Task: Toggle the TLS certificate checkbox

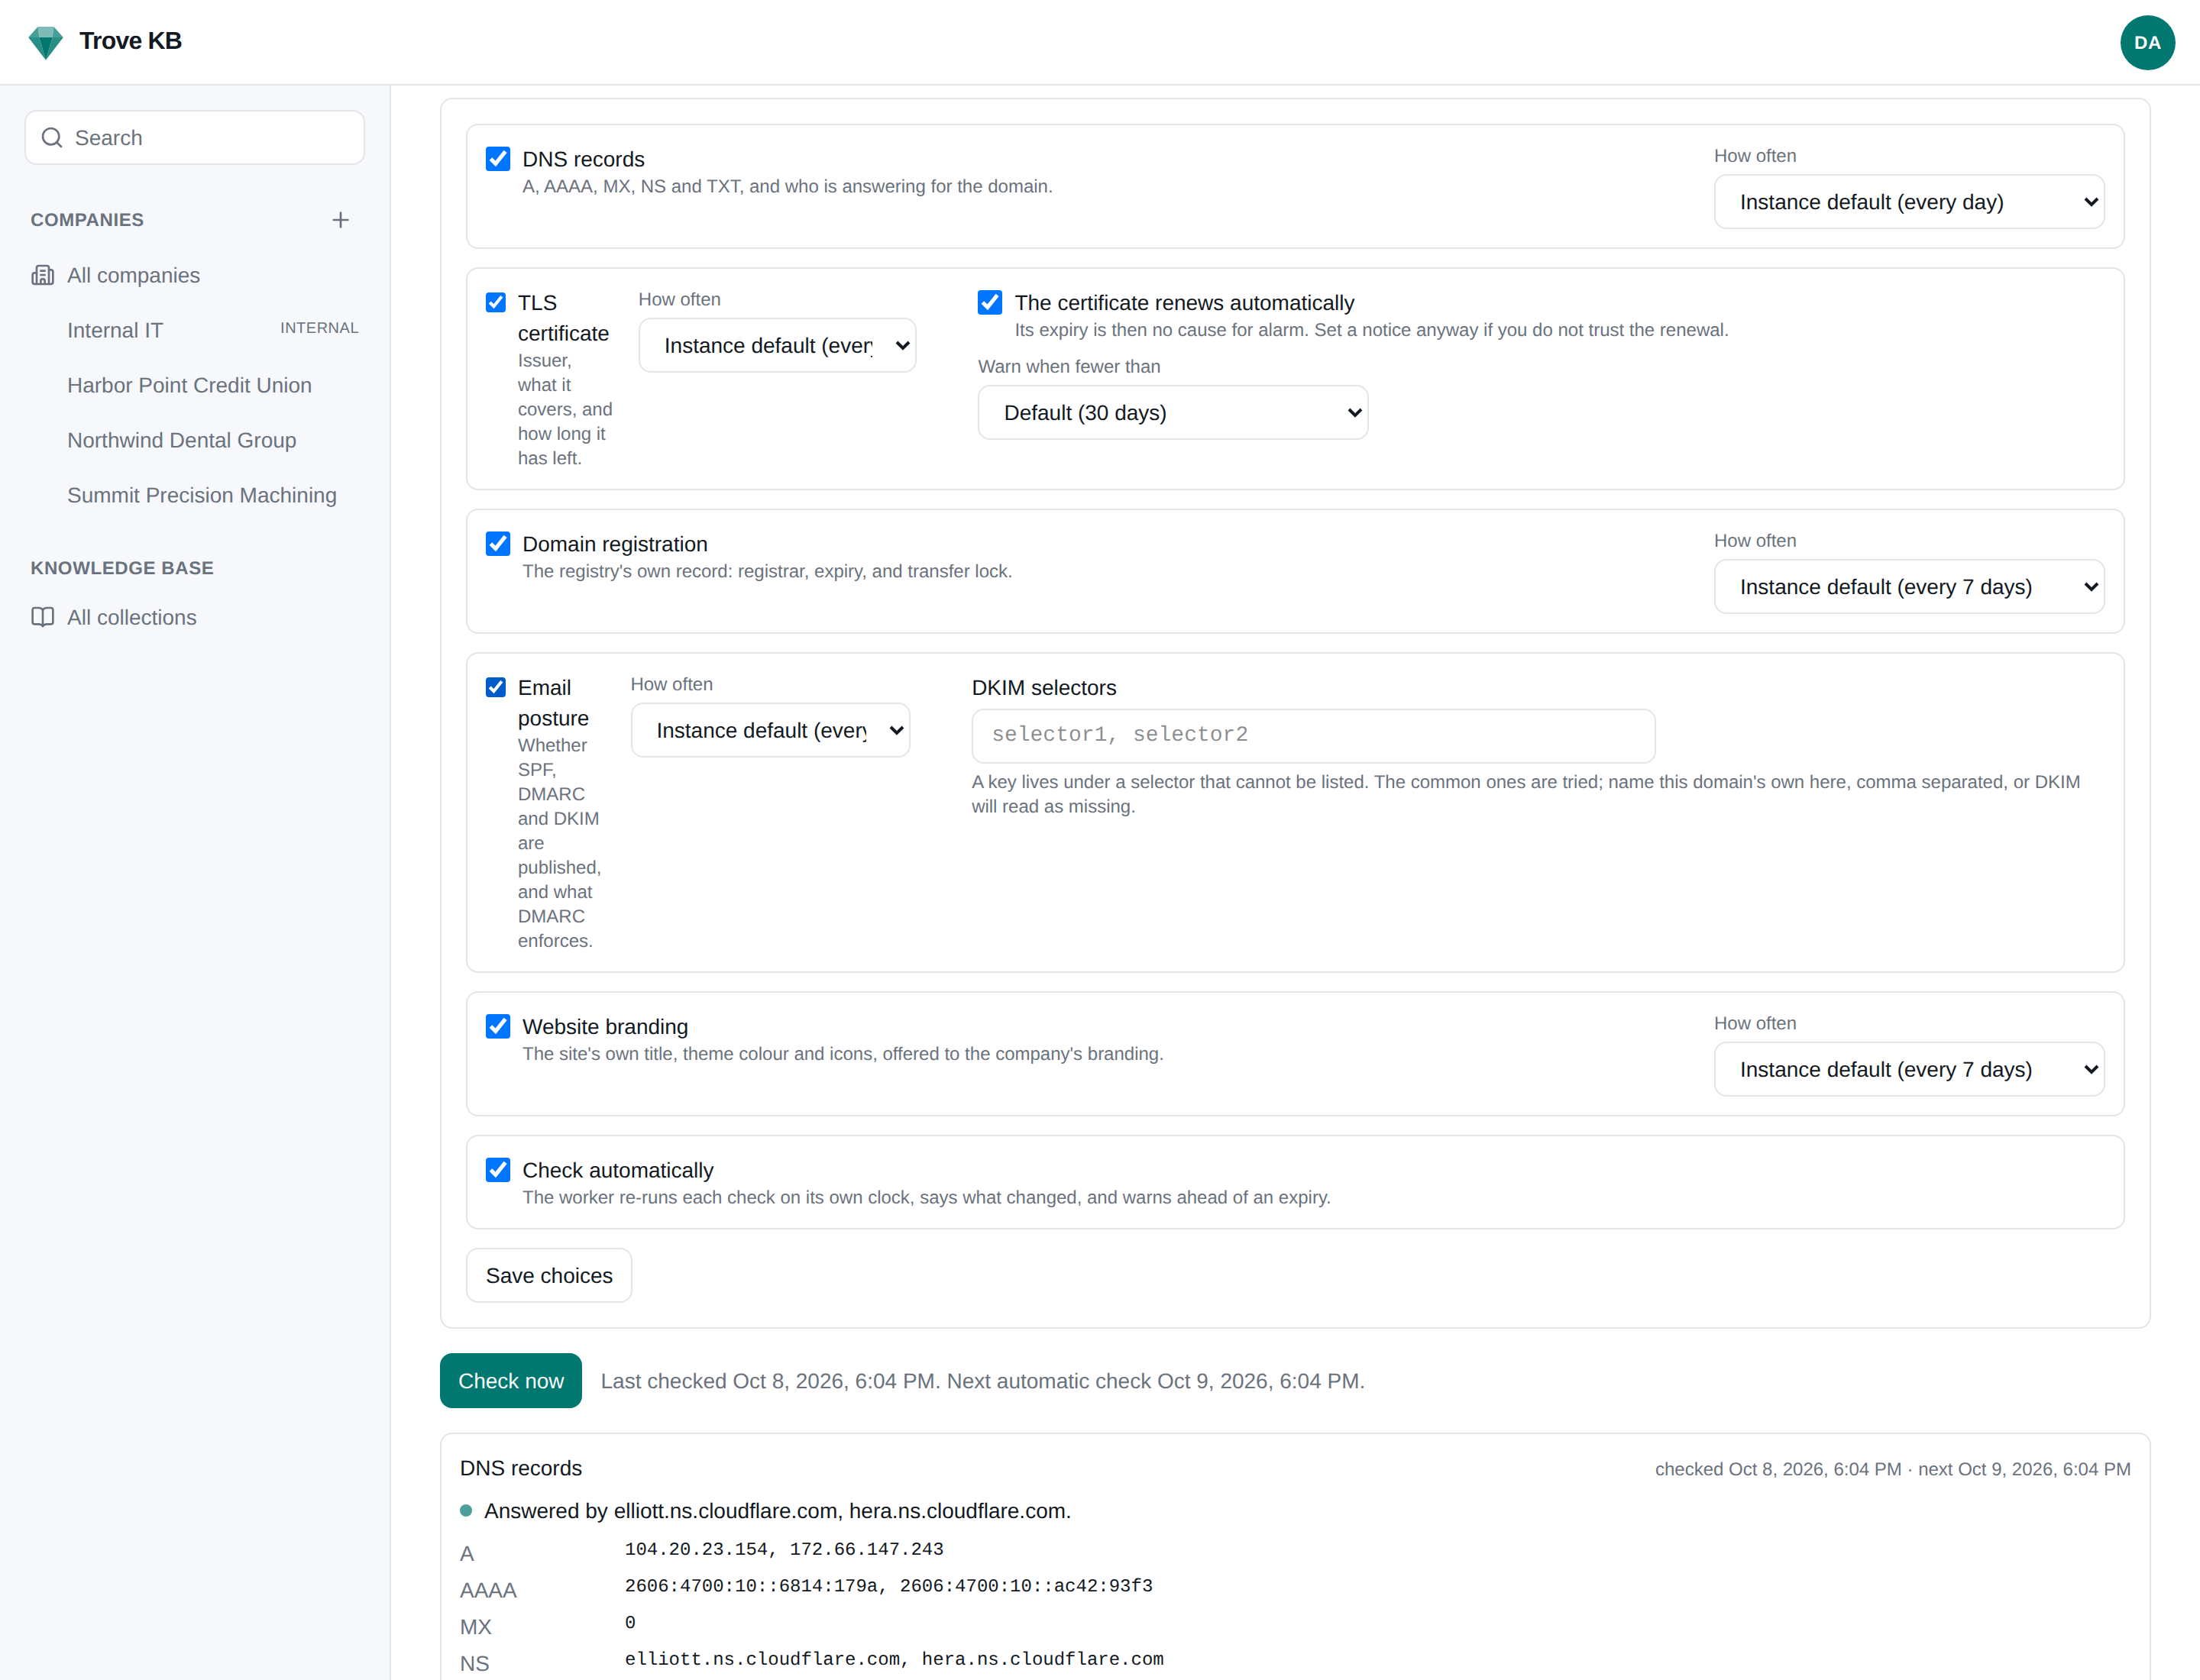Action: 497,302
